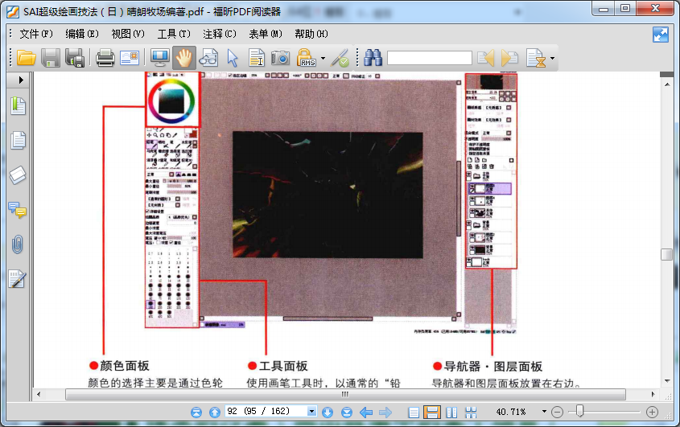Image resolution: width=680 pixels, height=427 pixels.
Task: Enter full screen monitor view icon
Action: 160,58
